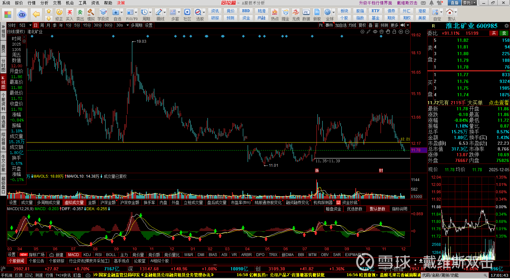Expand the 自选 watchlist dropdown arrow
Screen dimensions: 510x279
(121, 12)
